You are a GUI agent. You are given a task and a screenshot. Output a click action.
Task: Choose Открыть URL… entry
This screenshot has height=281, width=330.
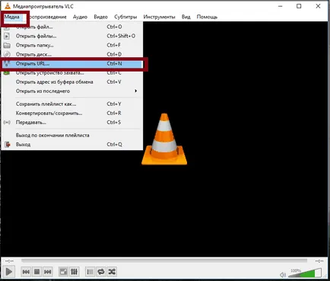[72, 64]
